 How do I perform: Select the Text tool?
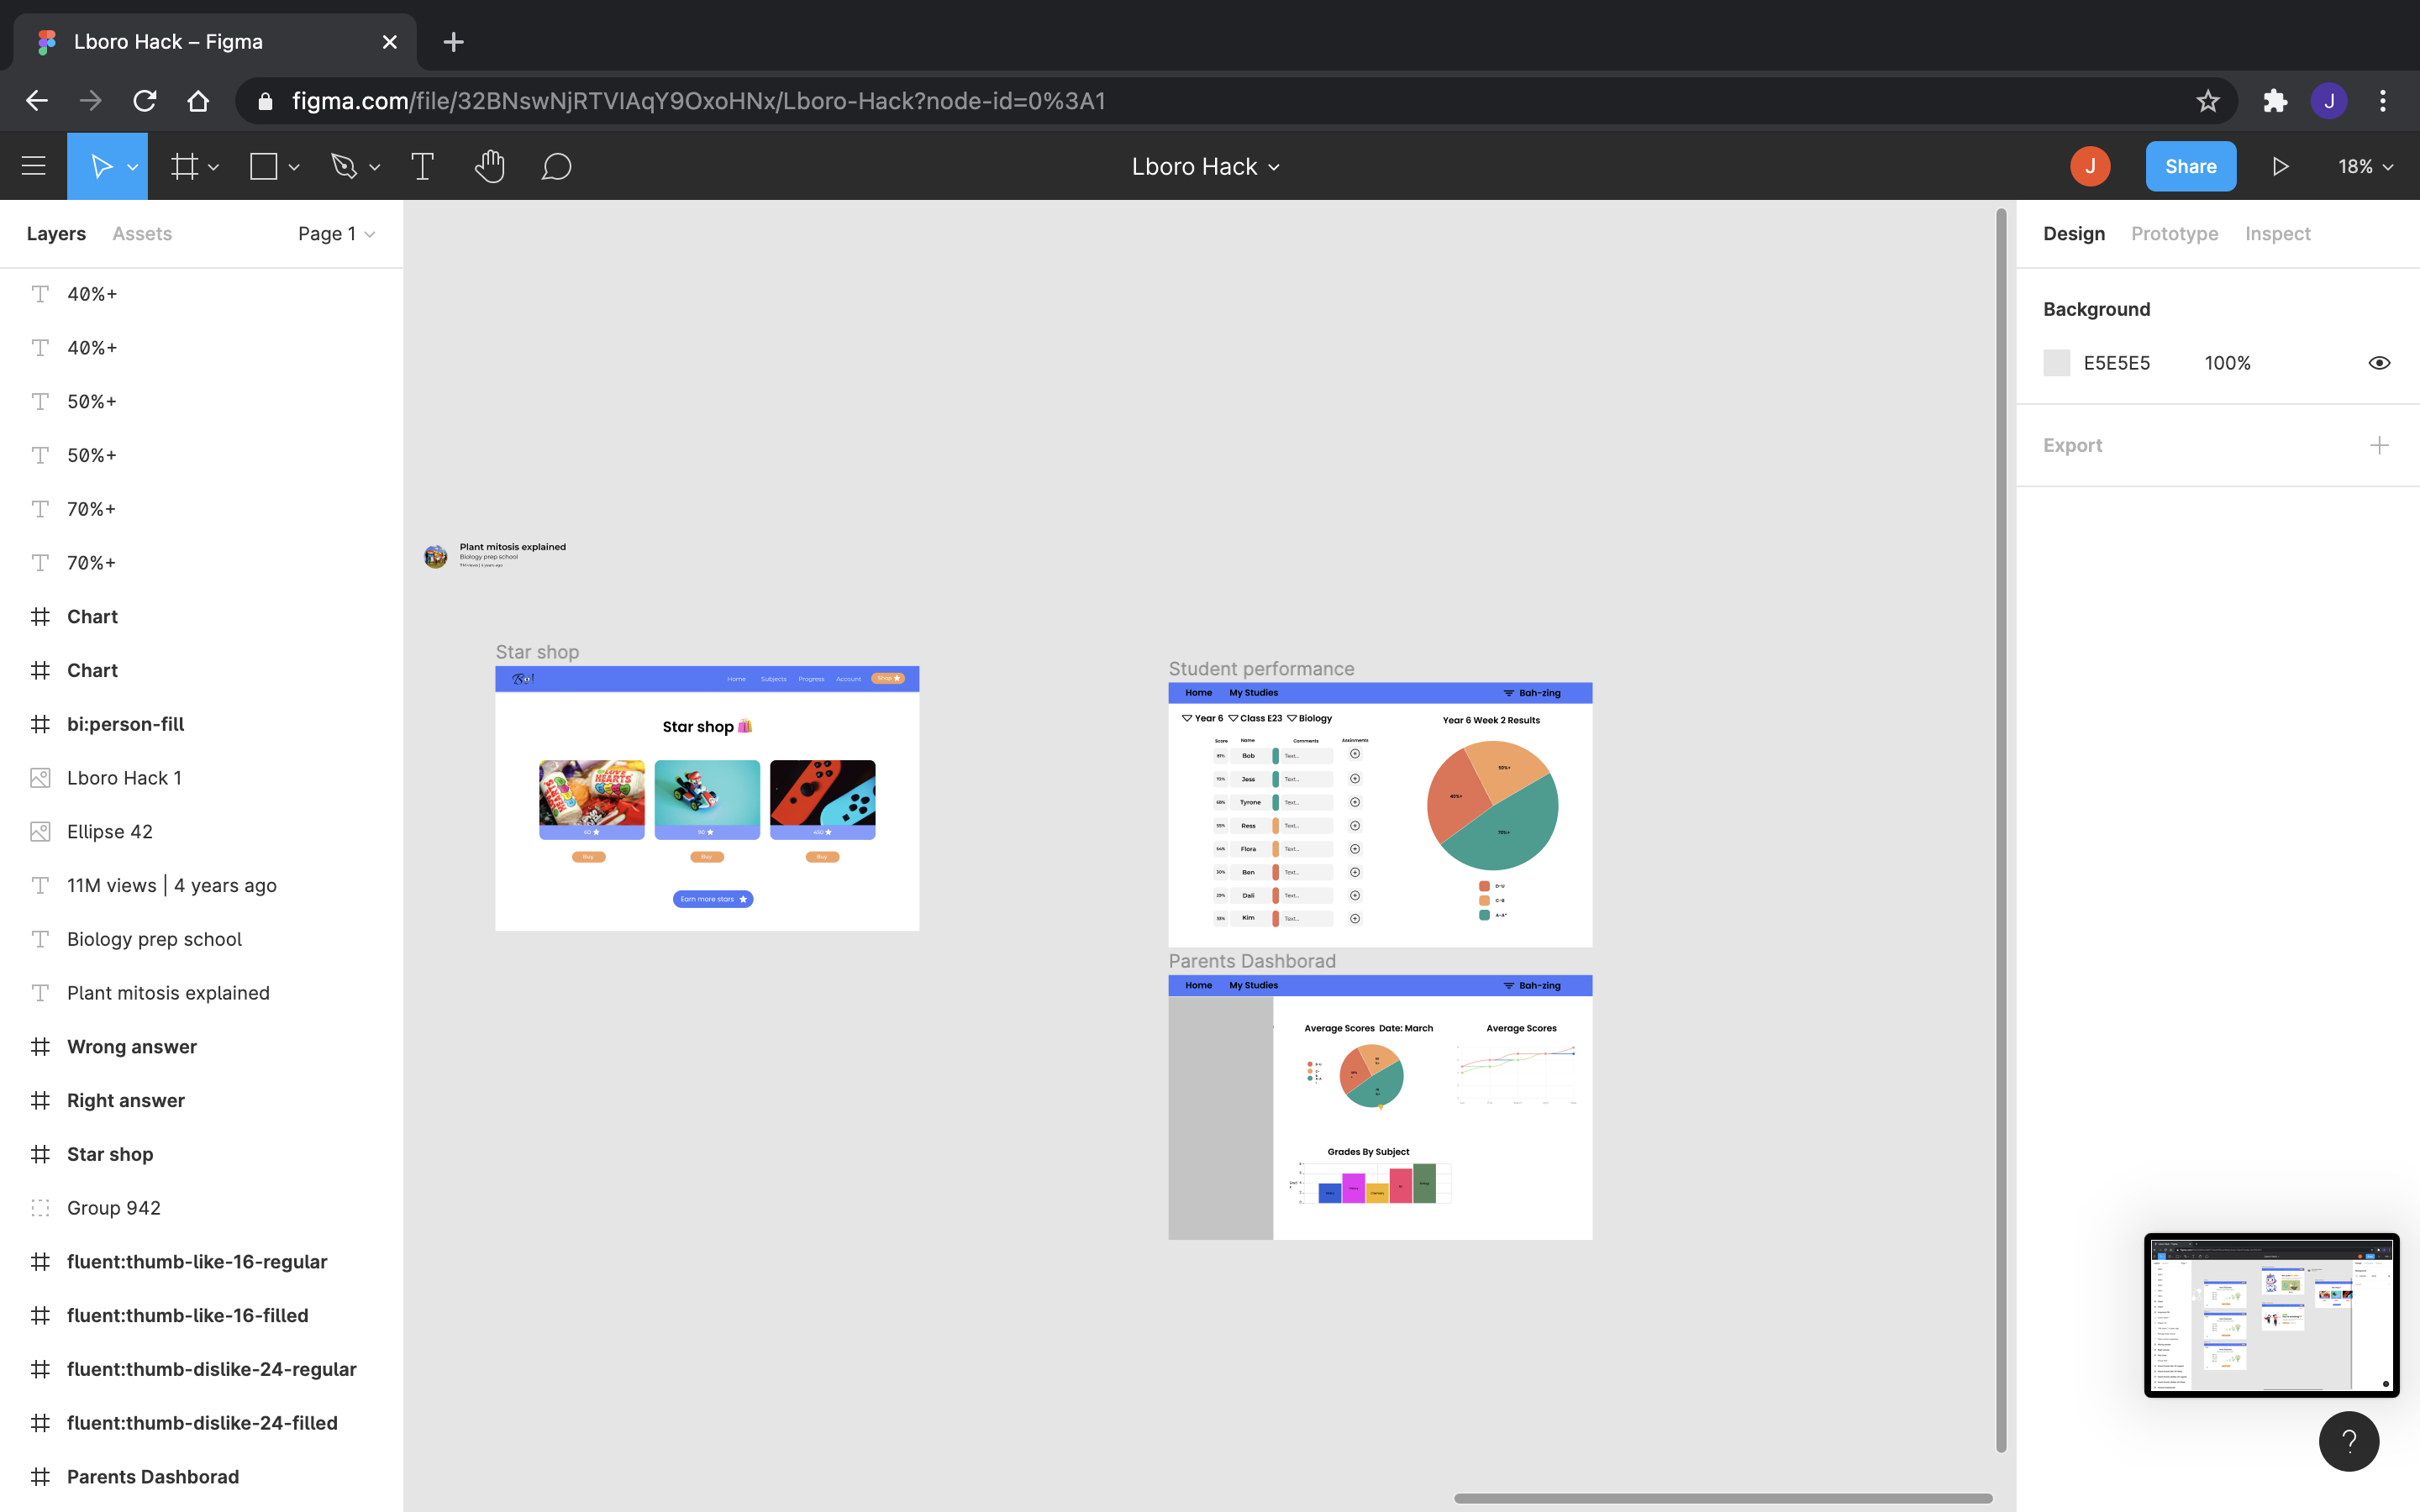click(x=422, y=166)
